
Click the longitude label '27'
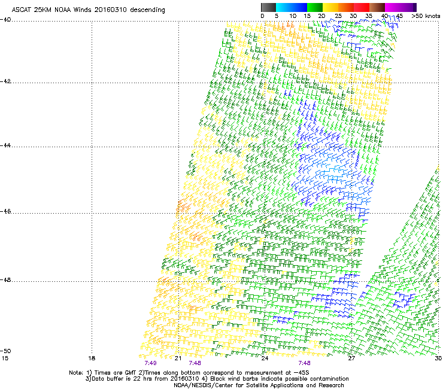pyautogui.click(x=351, y=358)
